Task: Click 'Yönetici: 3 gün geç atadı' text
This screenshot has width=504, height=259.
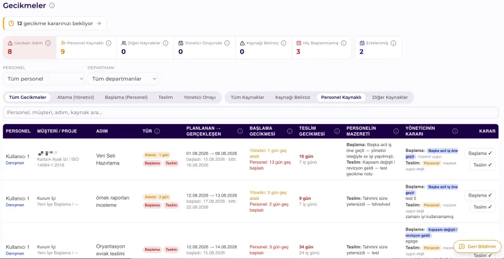Action: (x=268, y=195)
